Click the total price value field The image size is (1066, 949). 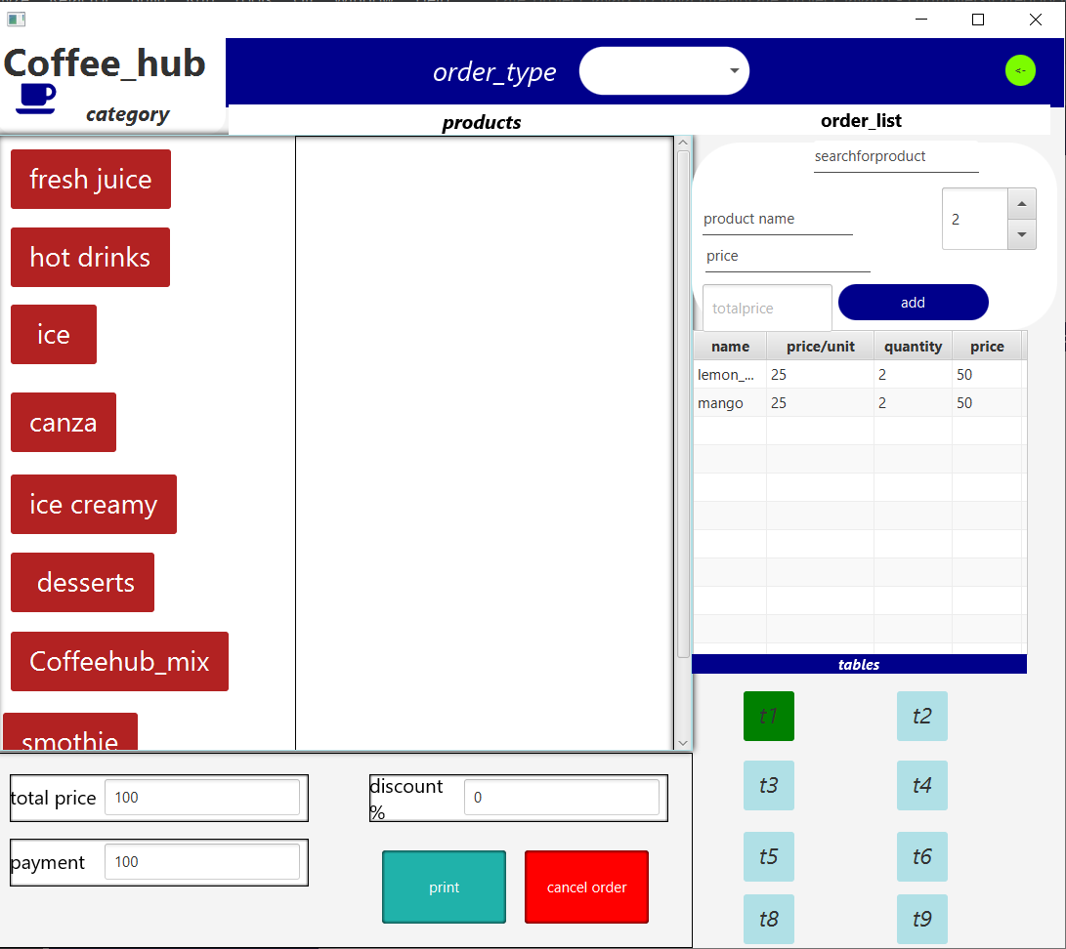[x=202, y=798]
